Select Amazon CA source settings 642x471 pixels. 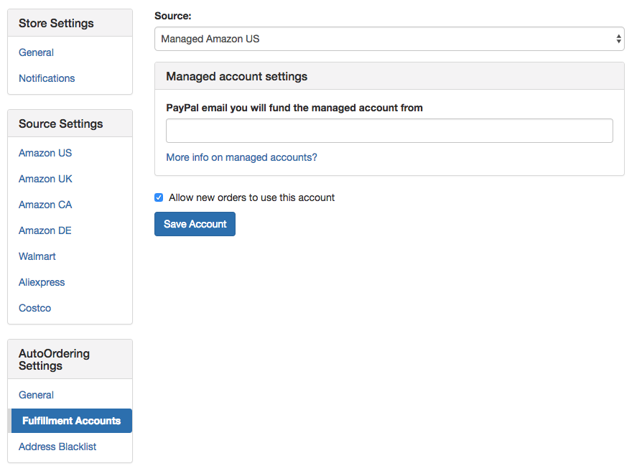[x=45, y=205]
